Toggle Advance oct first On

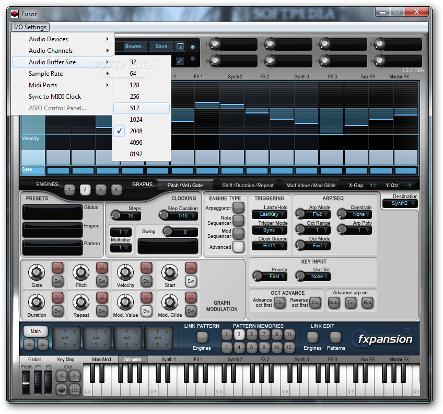(x=279, y=303)
